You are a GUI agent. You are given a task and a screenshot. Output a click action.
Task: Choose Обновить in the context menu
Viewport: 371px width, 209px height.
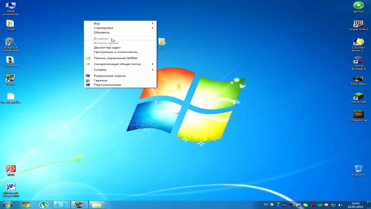point(120,33)
